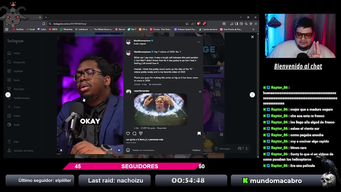The width and height of the screenshot is (341, 192).
Task: Like cesarfernandor's comment
Action: [x=200, y=92]
